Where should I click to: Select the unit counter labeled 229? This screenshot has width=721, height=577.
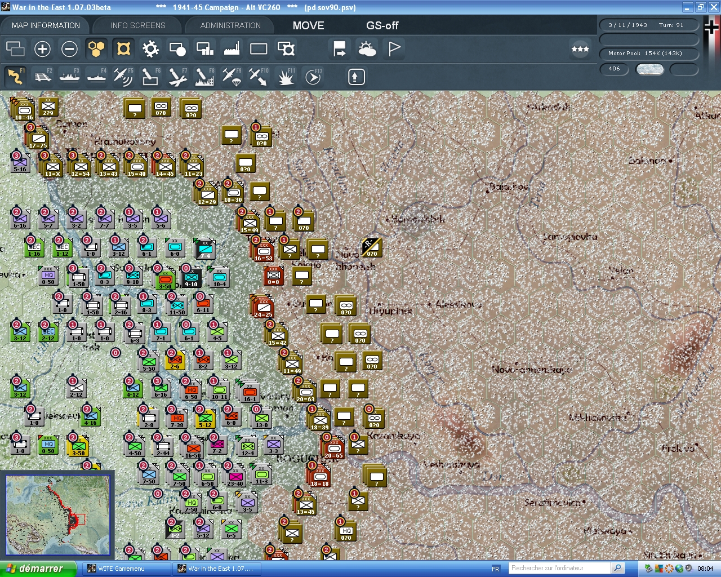pyautogui.click(x=48, y=106)
